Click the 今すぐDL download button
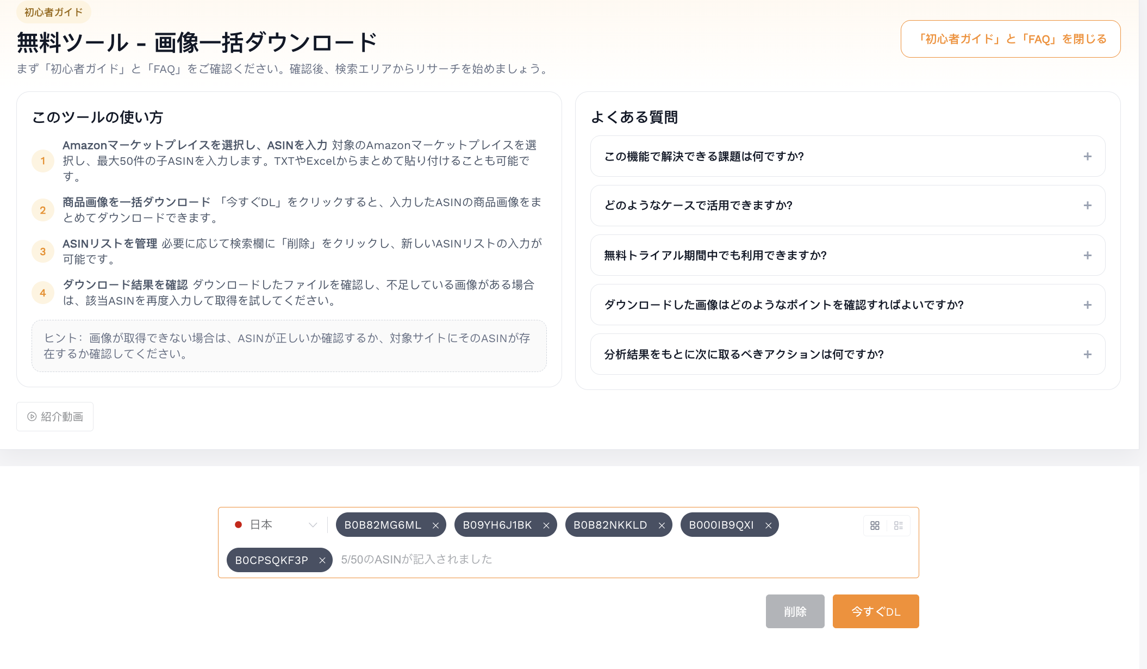Screen dimensions: 1147x669 pyautogui.click(x=876, y=611)
